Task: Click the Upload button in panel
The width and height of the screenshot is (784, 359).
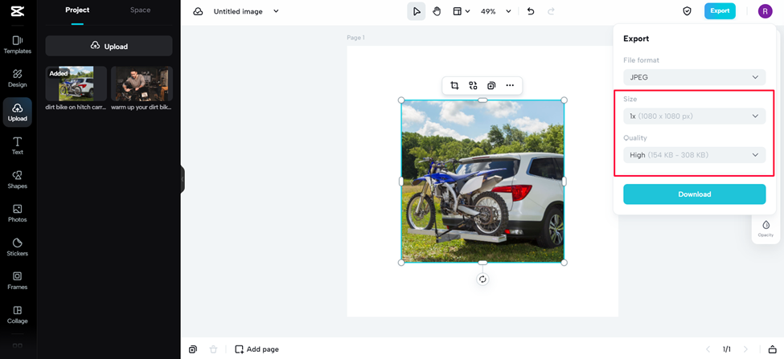Action: tap(109, 46)
